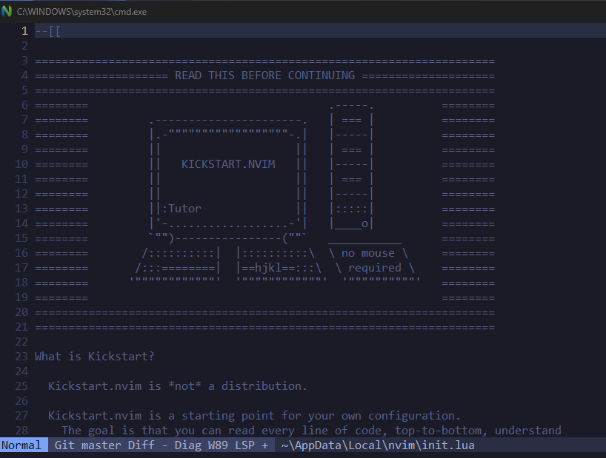
Task: Click the 'no mouse' text on line 16
Action: (368, 253)
